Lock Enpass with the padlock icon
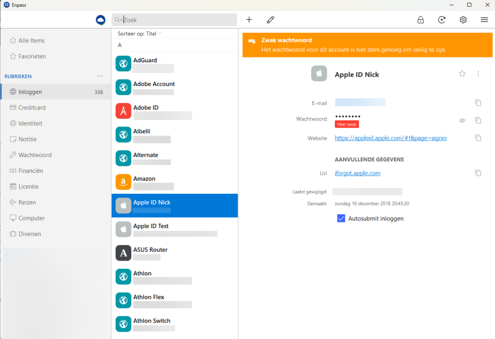 tap(421, 20)
